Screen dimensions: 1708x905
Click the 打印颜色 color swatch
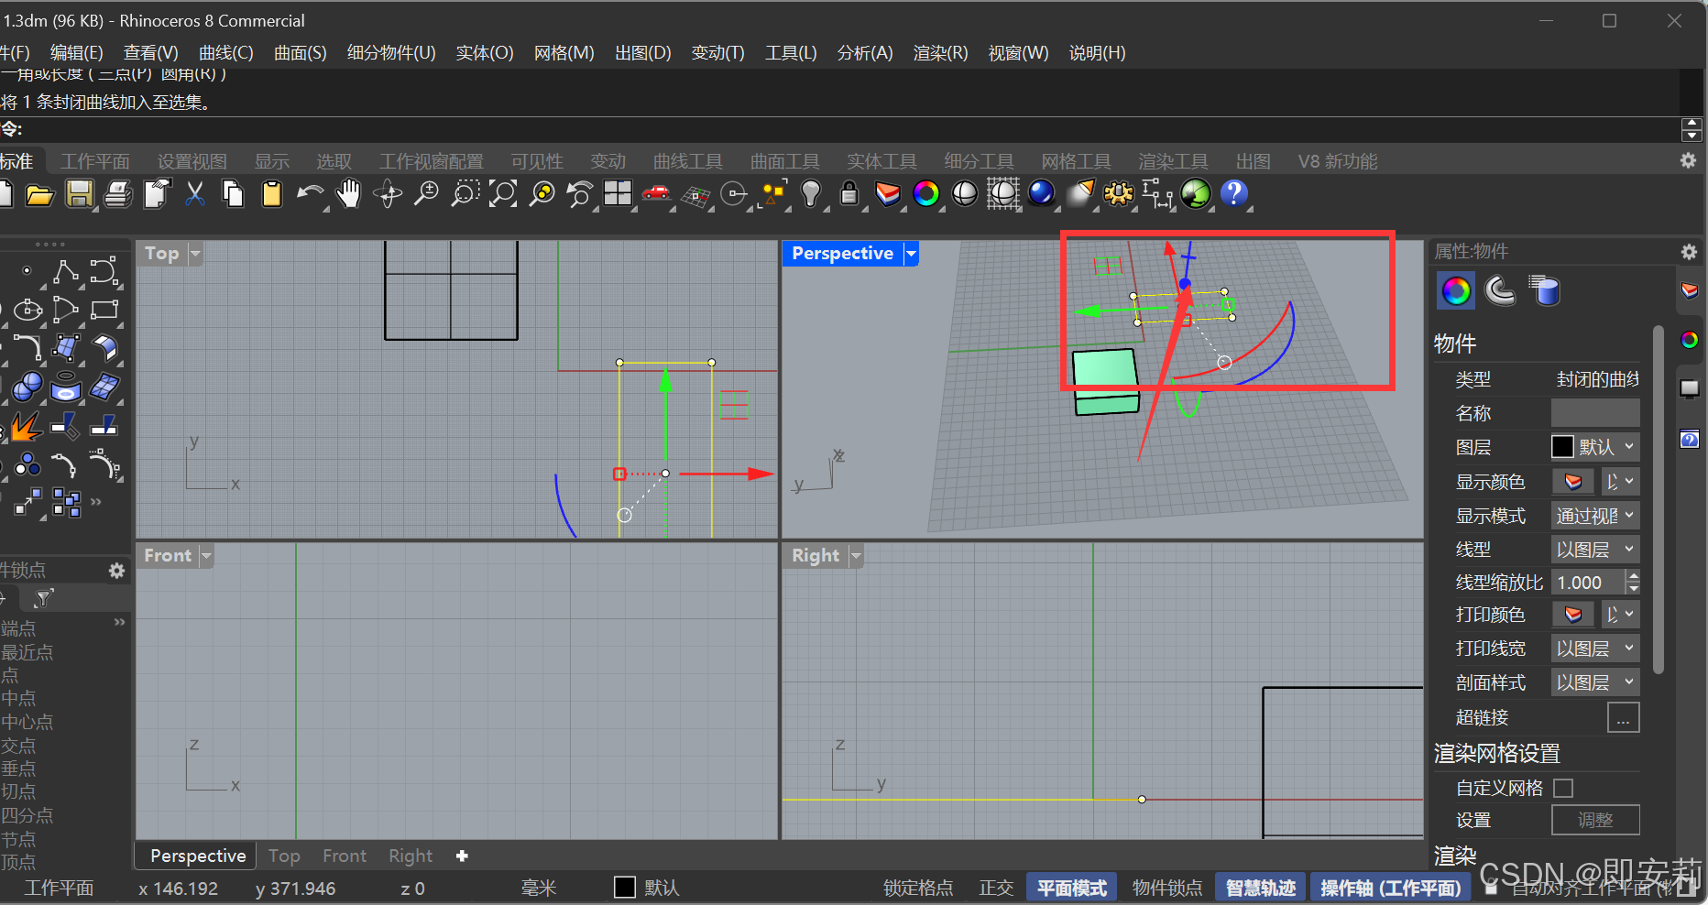click(x=1572, y=615)
